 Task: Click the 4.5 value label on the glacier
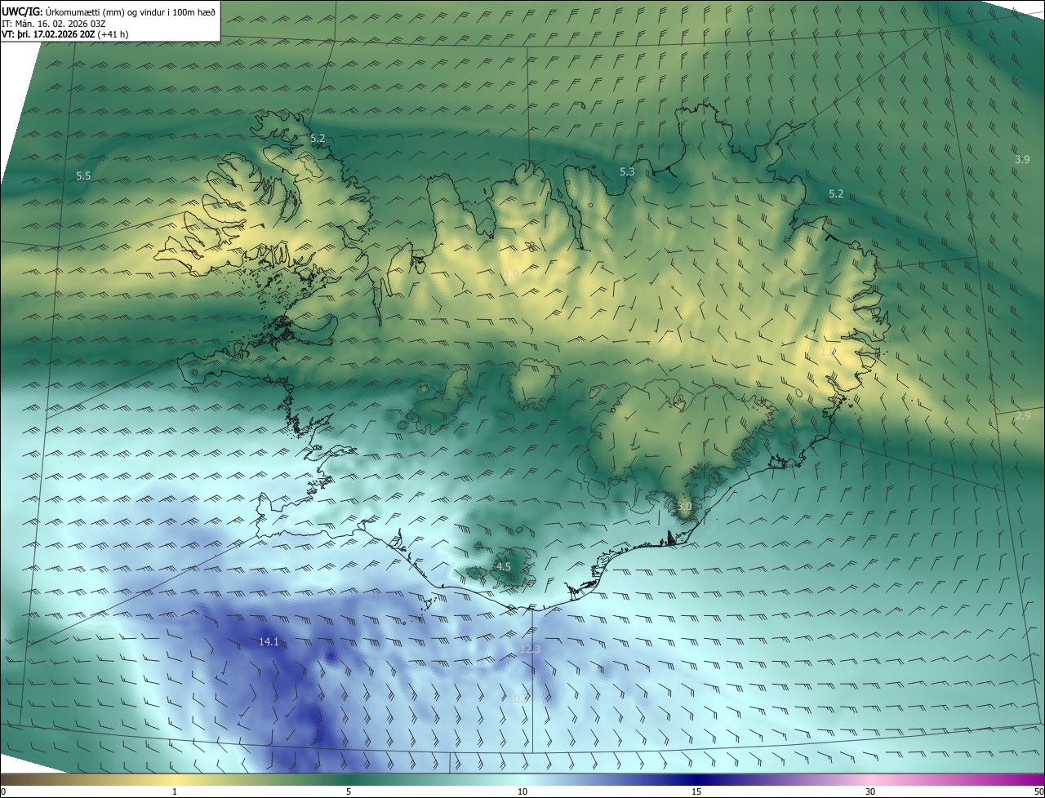504,566
